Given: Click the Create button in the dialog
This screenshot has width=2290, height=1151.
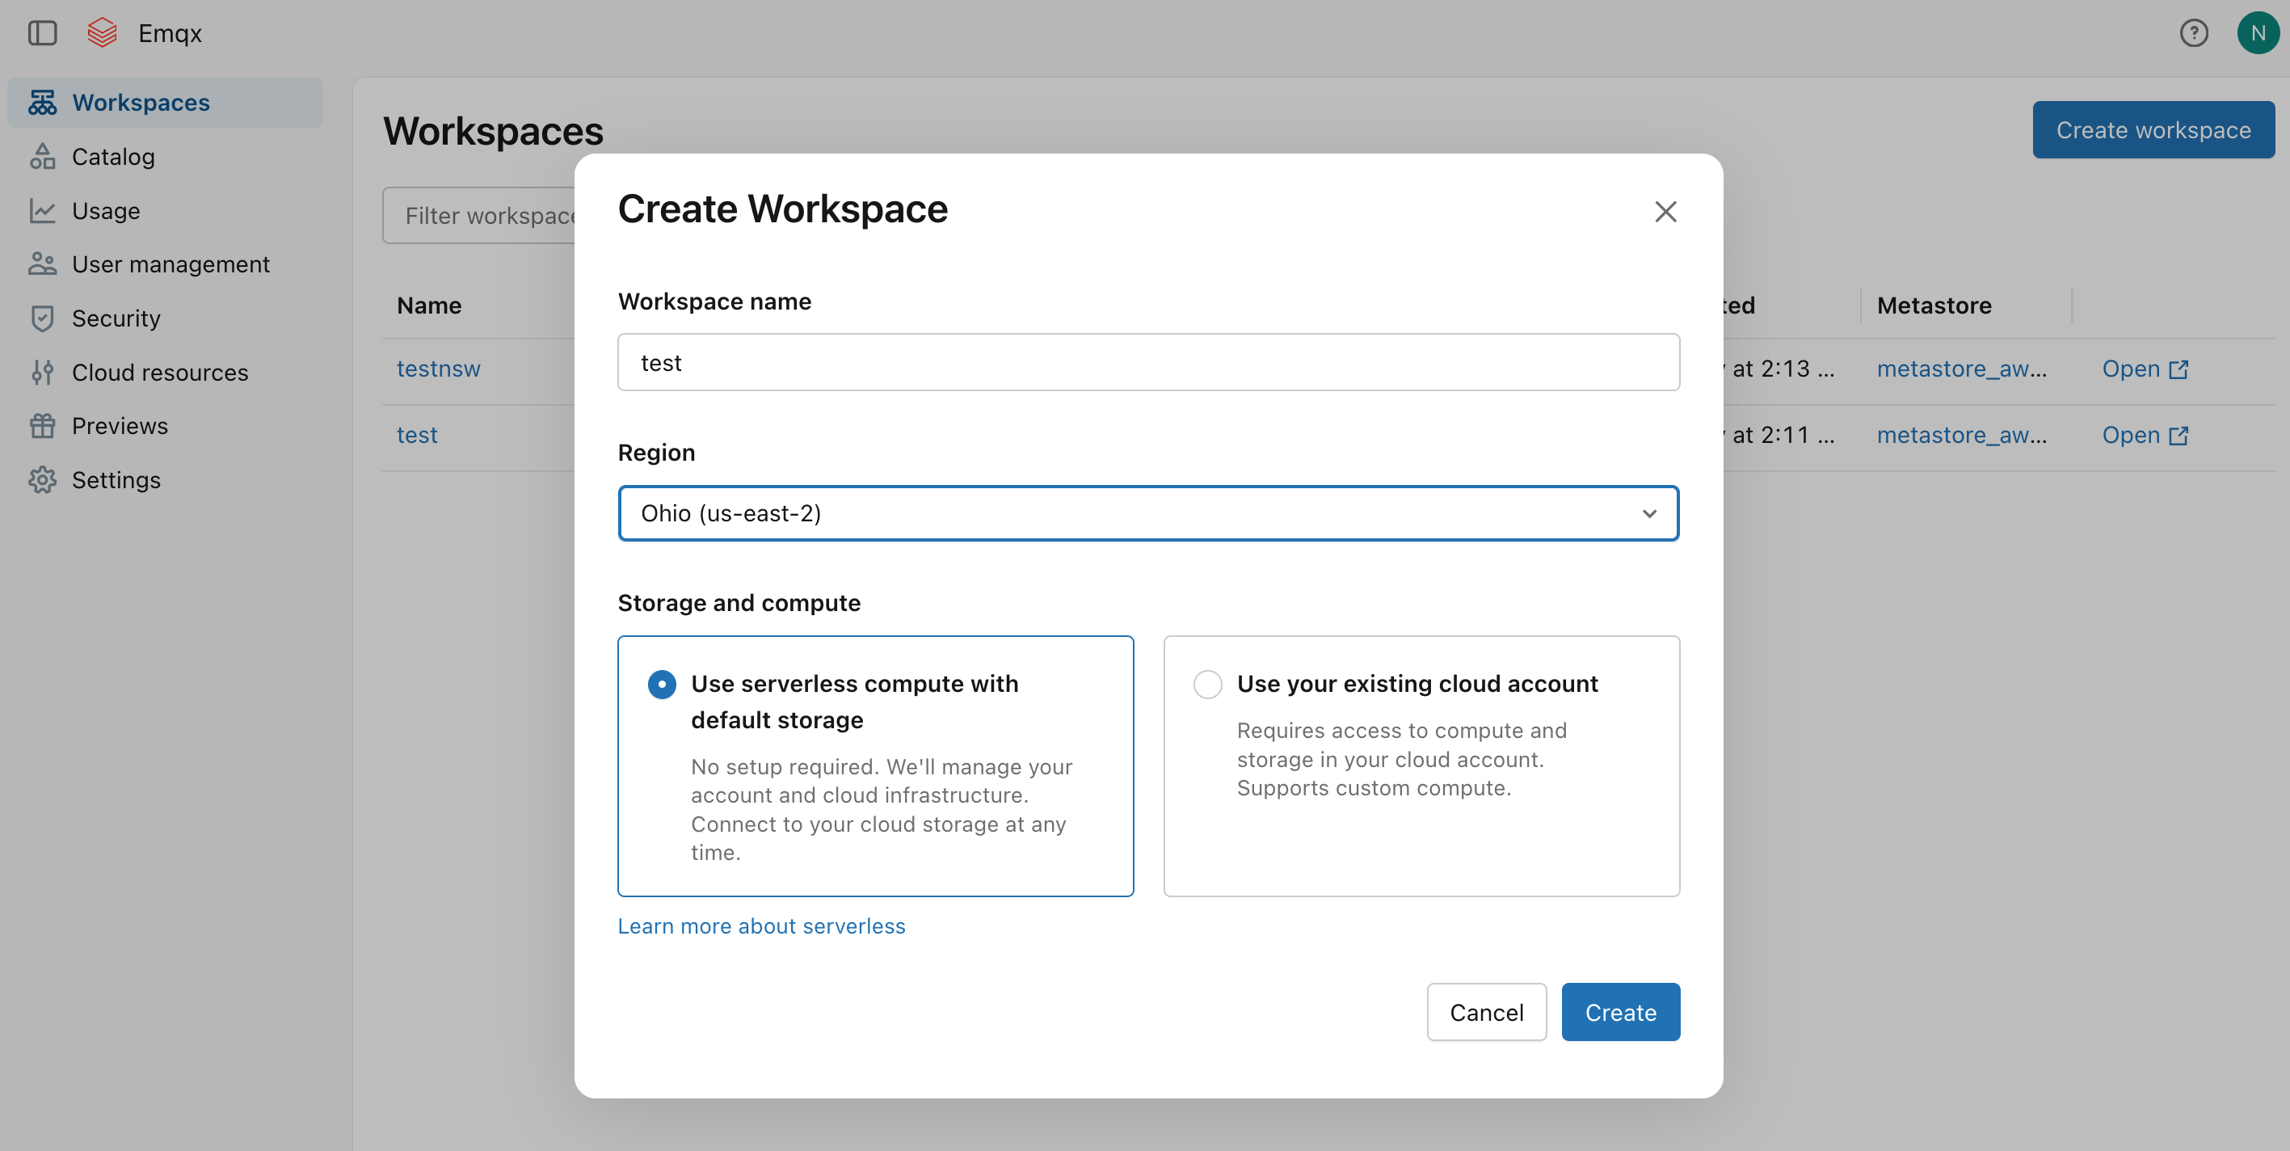Looking at the screenshot, I should (x=1619, y=1011).
